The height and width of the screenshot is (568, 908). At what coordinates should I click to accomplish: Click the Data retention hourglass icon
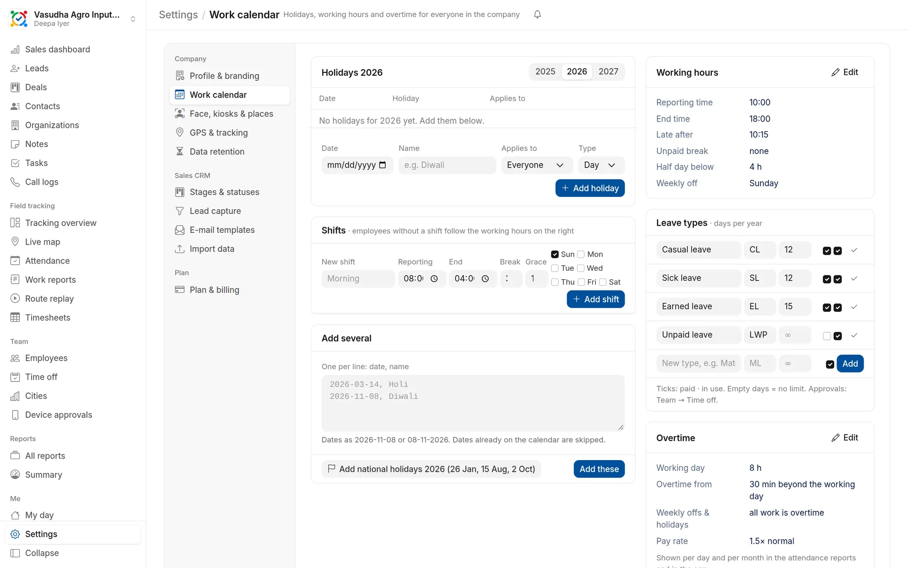180,151
